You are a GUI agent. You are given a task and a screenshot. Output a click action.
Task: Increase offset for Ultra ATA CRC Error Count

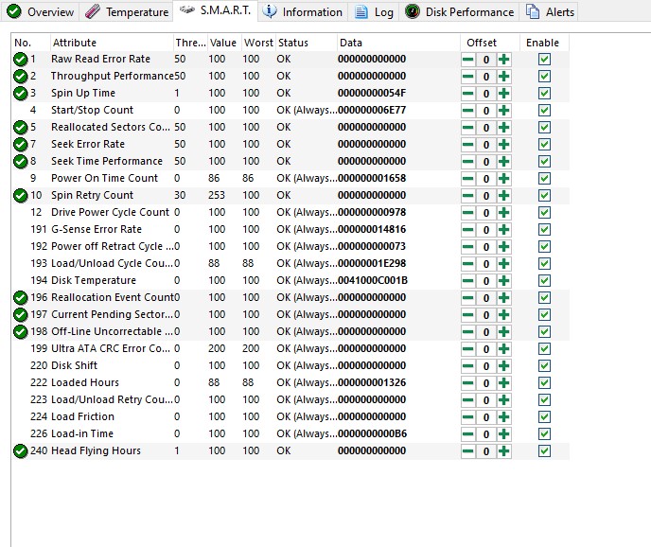tap(503, 349)
